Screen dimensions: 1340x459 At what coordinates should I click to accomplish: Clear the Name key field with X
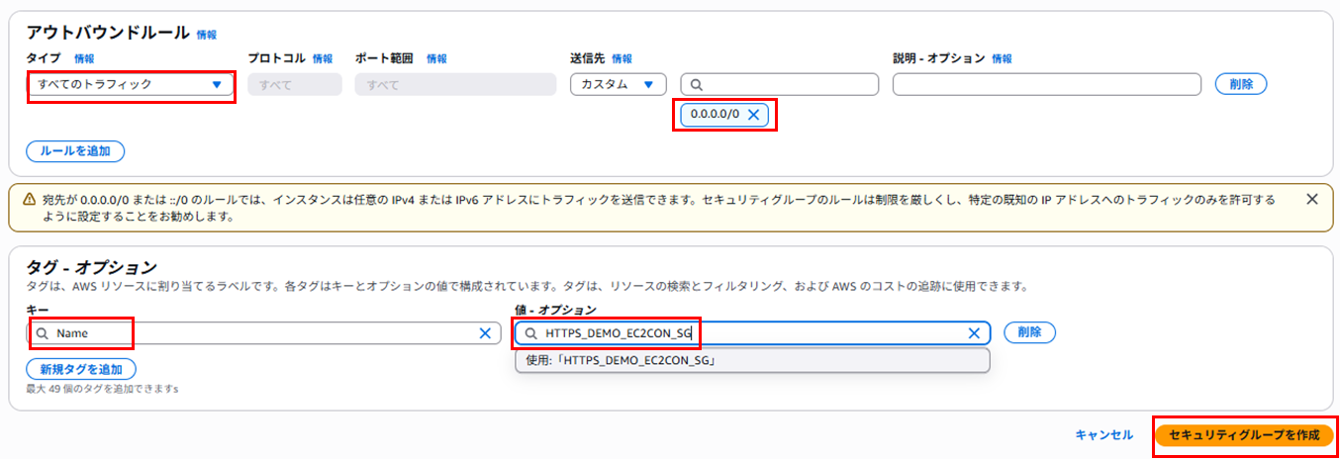[x=485, y=333]
